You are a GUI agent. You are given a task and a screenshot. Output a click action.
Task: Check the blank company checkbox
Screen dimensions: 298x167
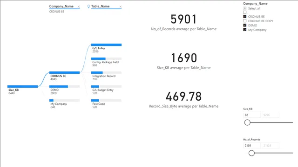[x=245, y=13]
